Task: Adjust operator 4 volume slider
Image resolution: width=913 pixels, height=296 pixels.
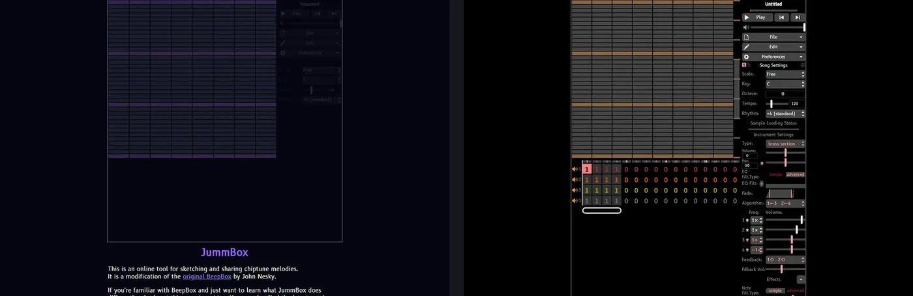Action: click(785, 250)
